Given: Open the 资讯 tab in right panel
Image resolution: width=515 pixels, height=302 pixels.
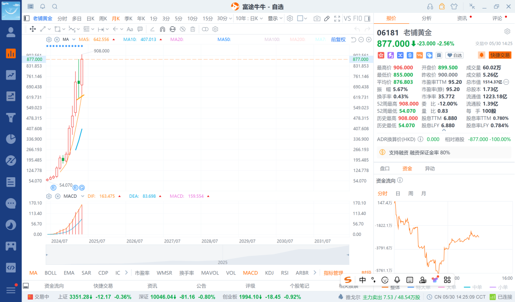Looking at the screenshot, I should (462, 19).
